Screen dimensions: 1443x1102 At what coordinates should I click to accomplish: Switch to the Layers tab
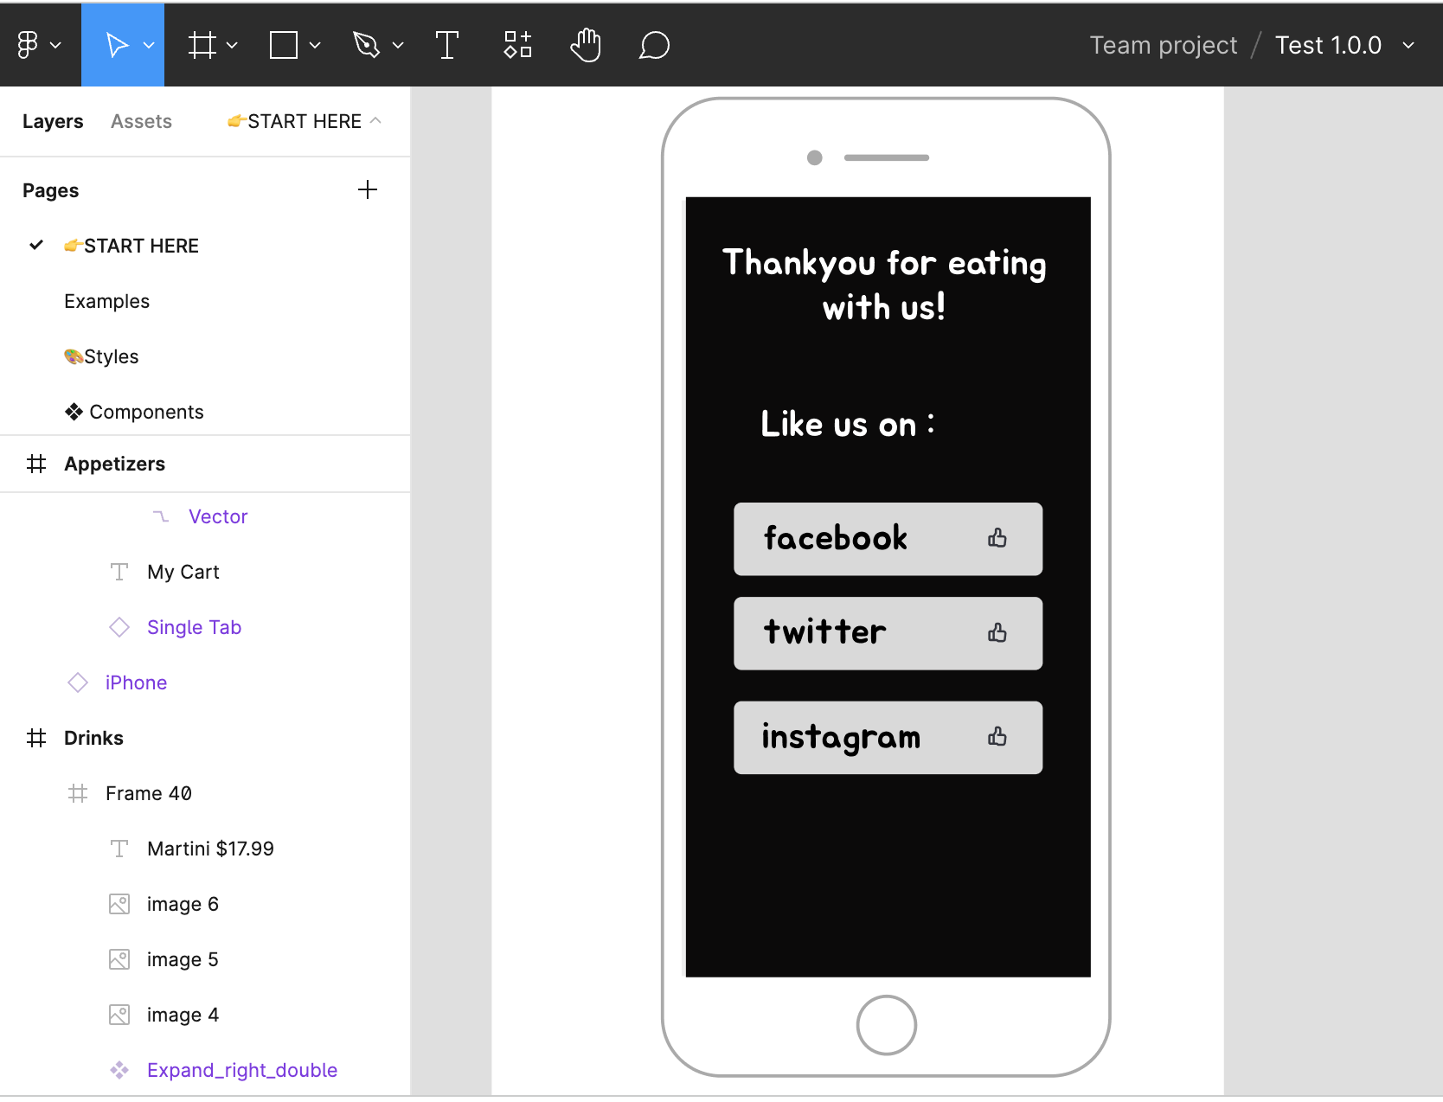(x=53, y=121)
